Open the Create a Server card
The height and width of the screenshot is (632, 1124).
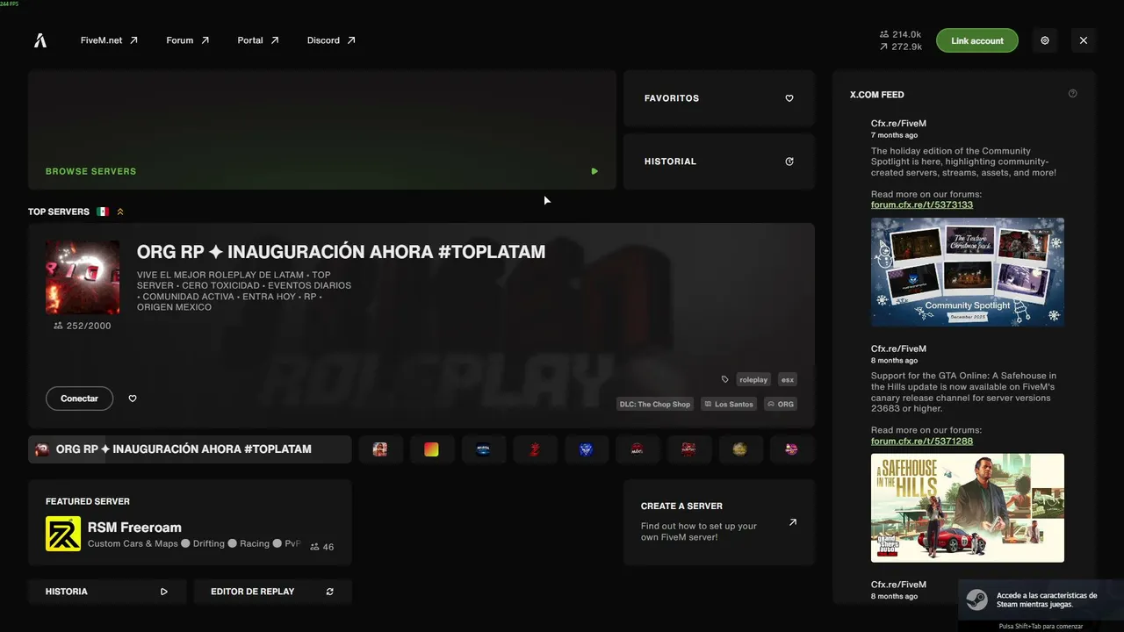point(719,522)
